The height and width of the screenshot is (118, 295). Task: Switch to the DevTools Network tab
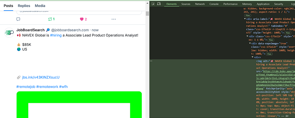[200, 4]
